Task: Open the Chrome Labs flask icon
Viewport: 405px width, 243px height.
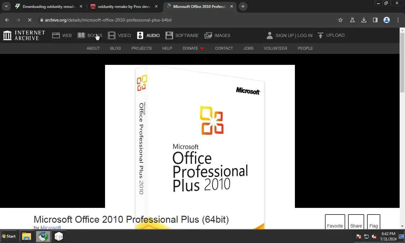Action: tap(352, 20)
